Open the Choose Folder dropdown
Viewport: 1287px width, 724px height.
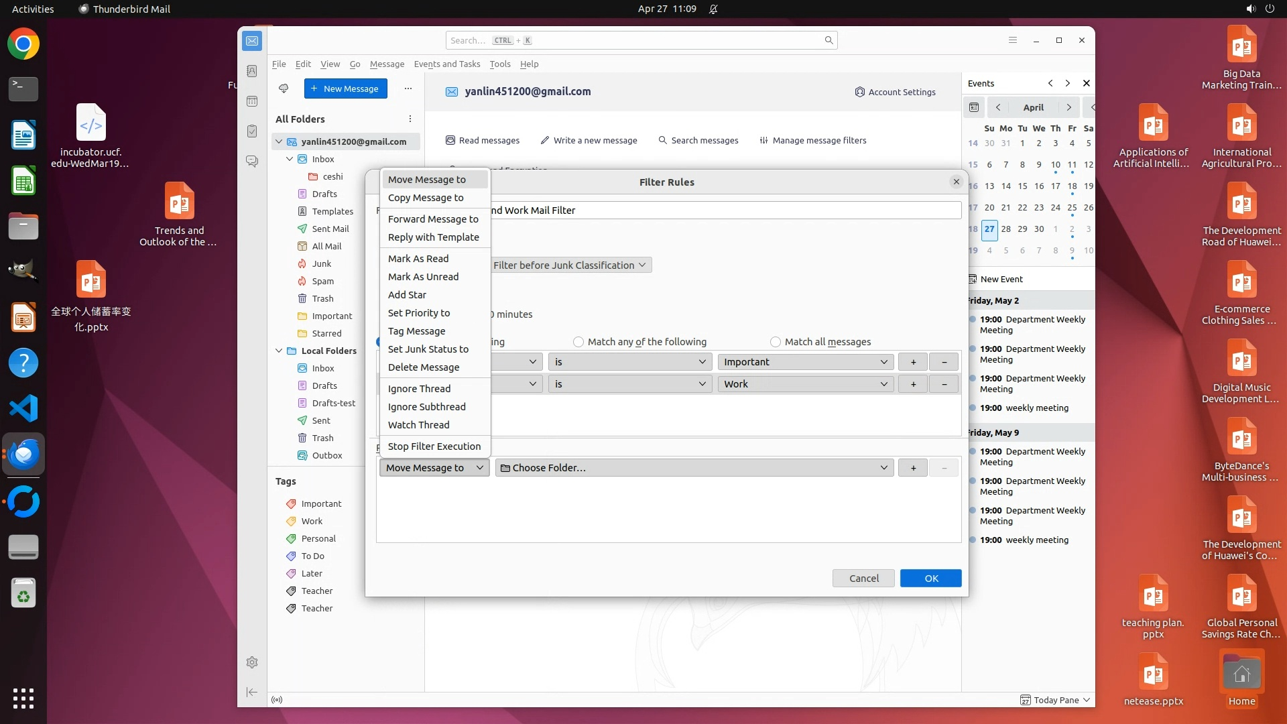(x=694, y=468)
